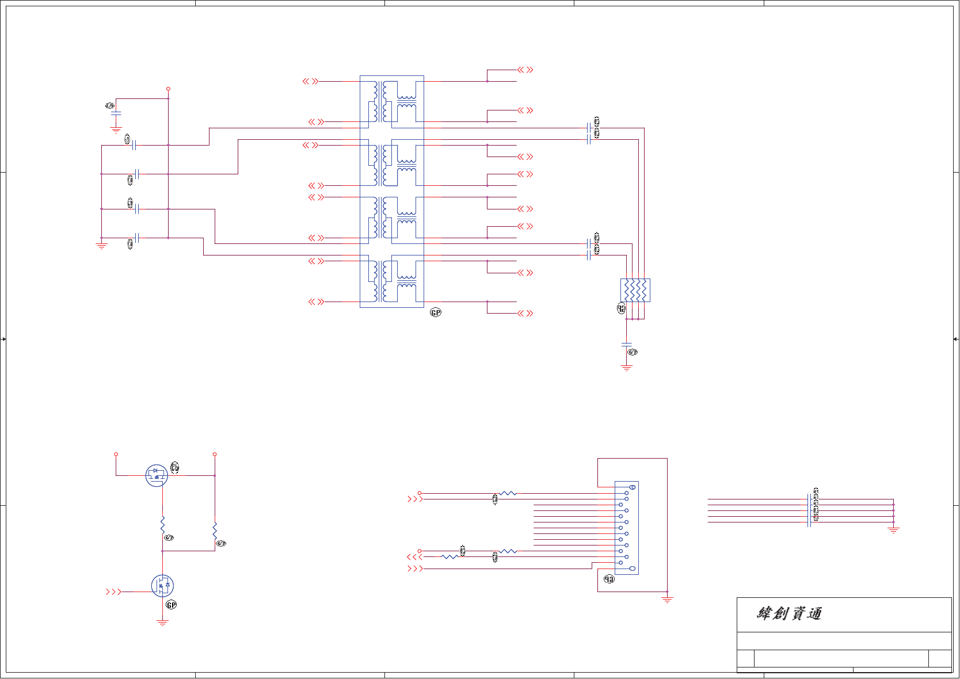This screenshot has width=960, height=679.
Task: Click the ground symbol below the stacked capacitor array
Action: point(893,530)
